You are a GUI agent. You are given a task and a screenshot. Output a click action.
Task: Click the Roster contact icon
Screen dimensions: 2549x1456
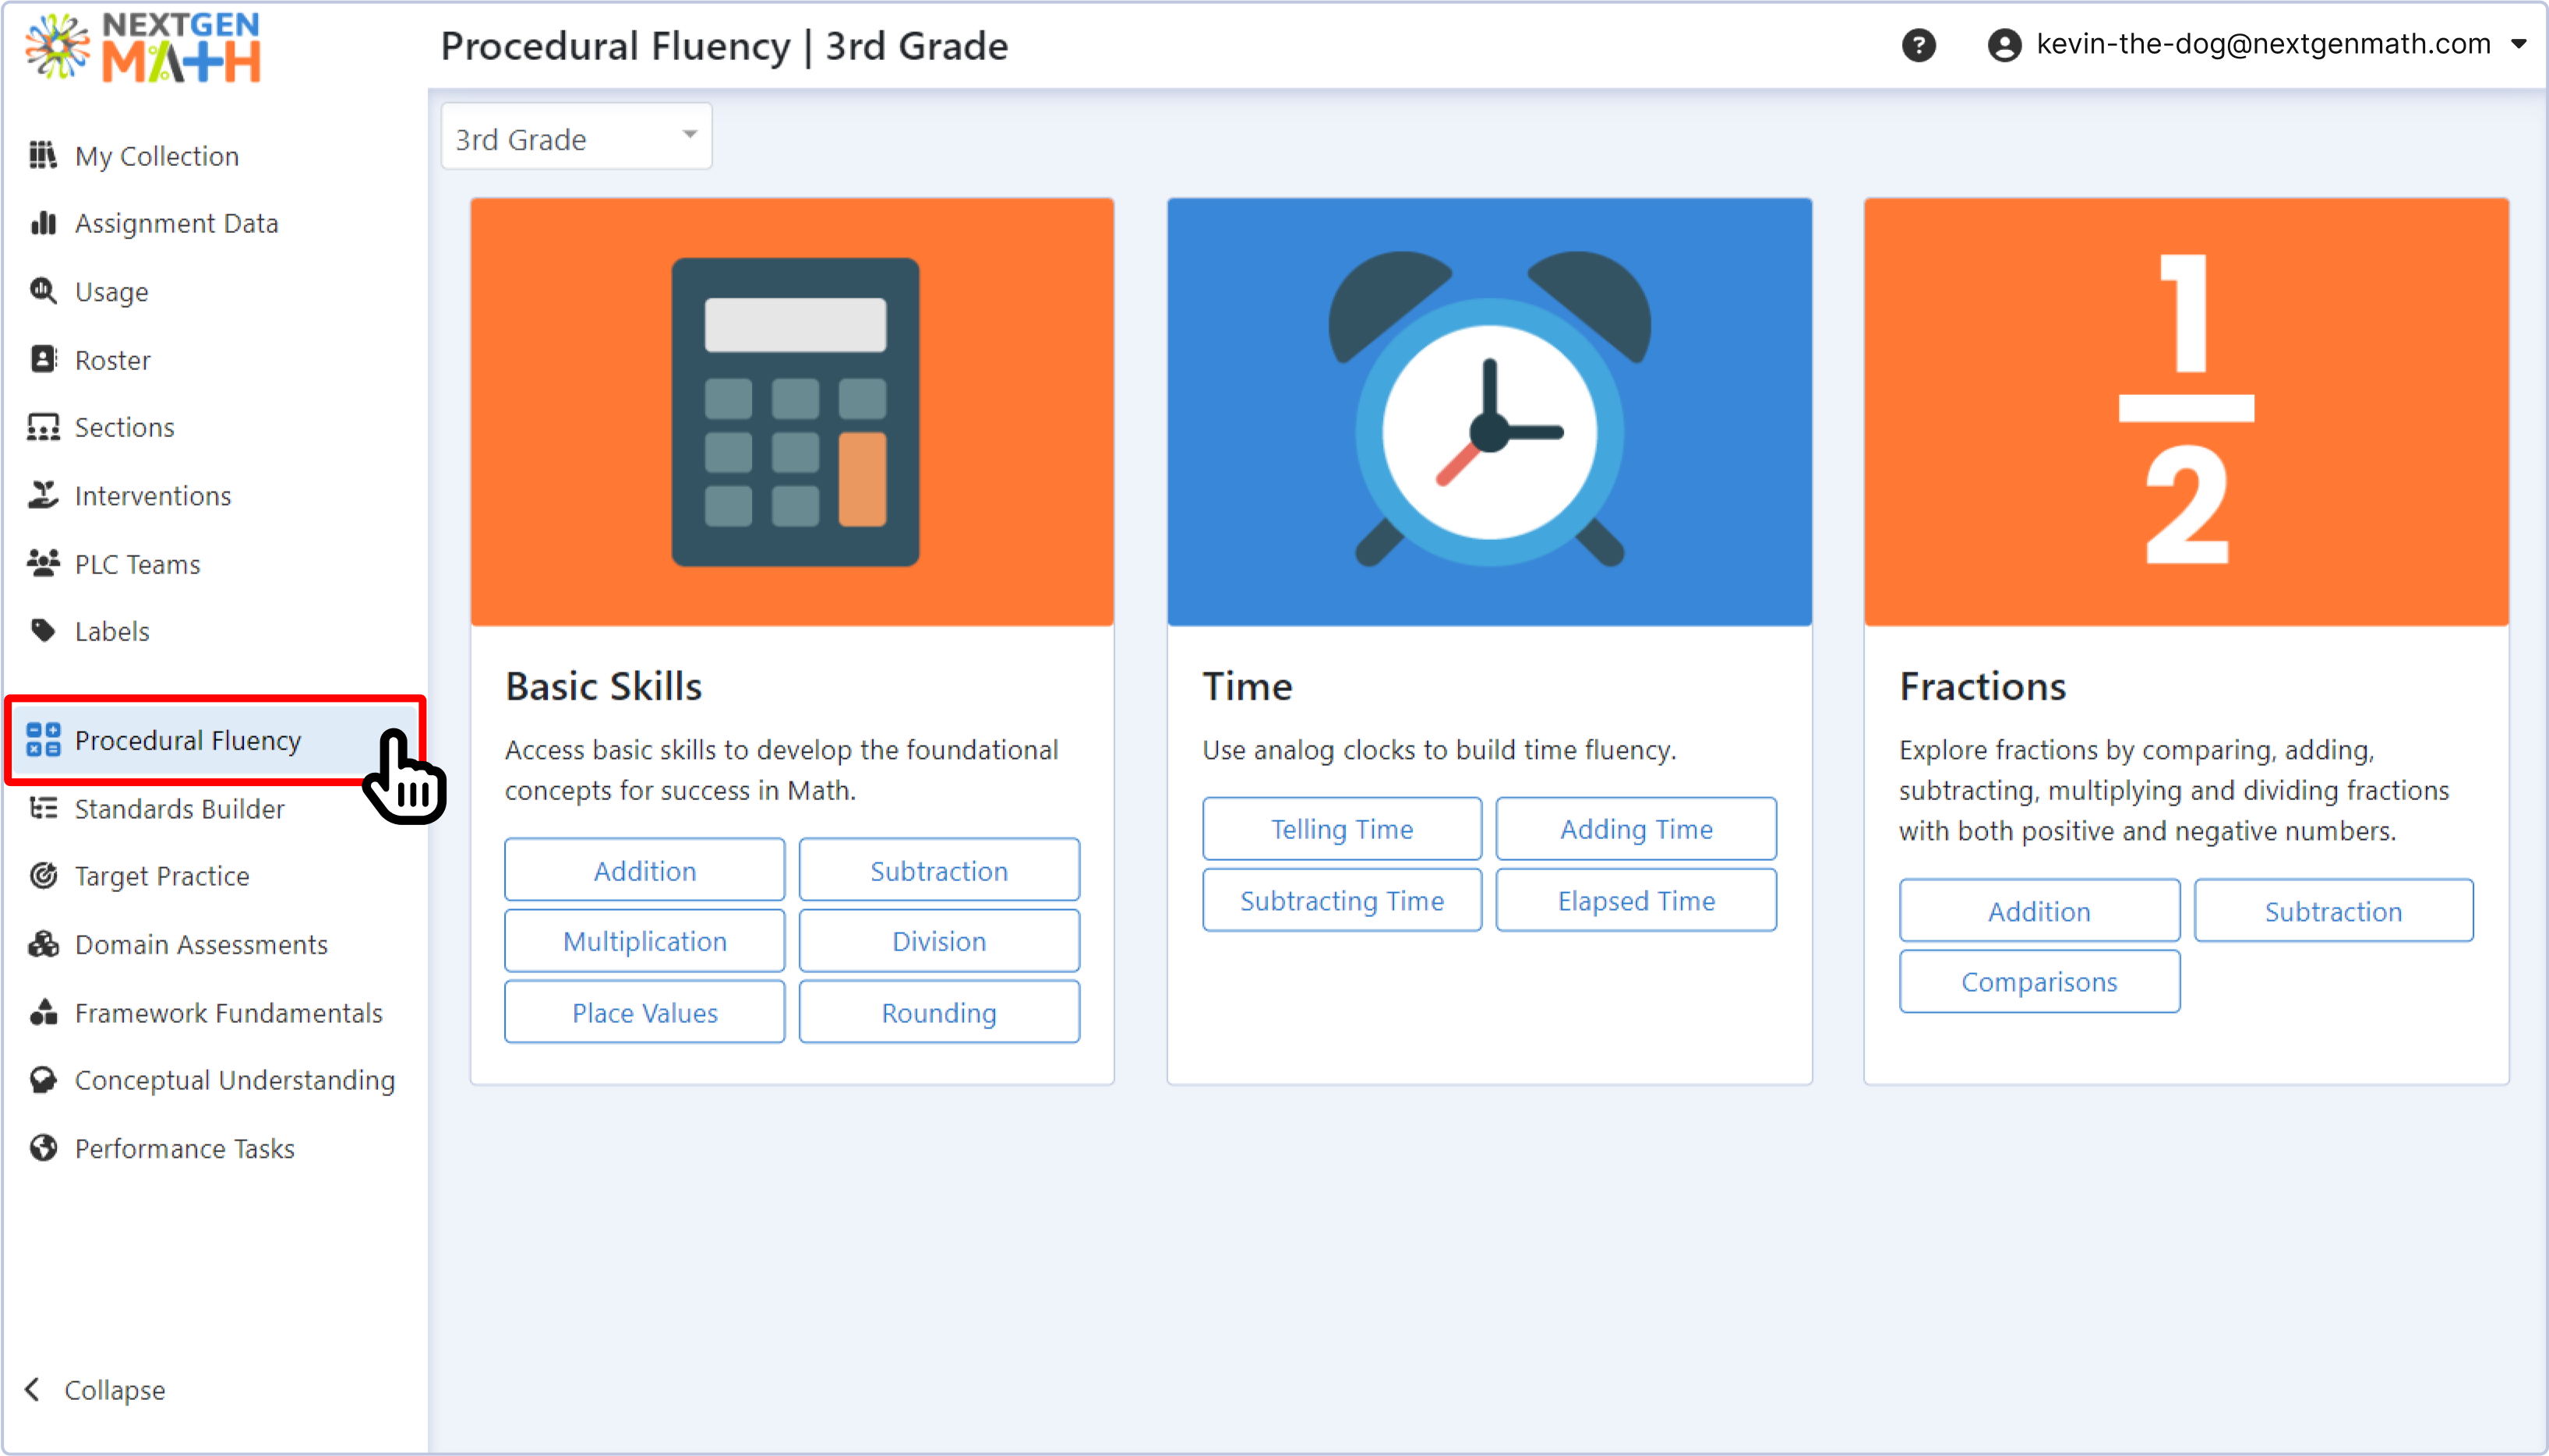click(x=43, y=359)
